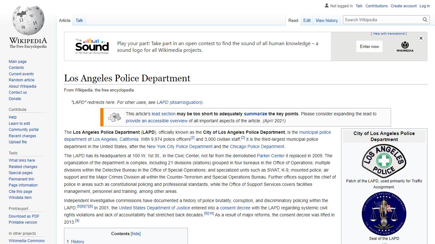The height and width of the screenshot is (244, 435).
Task: Click the lead section link
Action: pyautogui.click(x=164, y=114)
